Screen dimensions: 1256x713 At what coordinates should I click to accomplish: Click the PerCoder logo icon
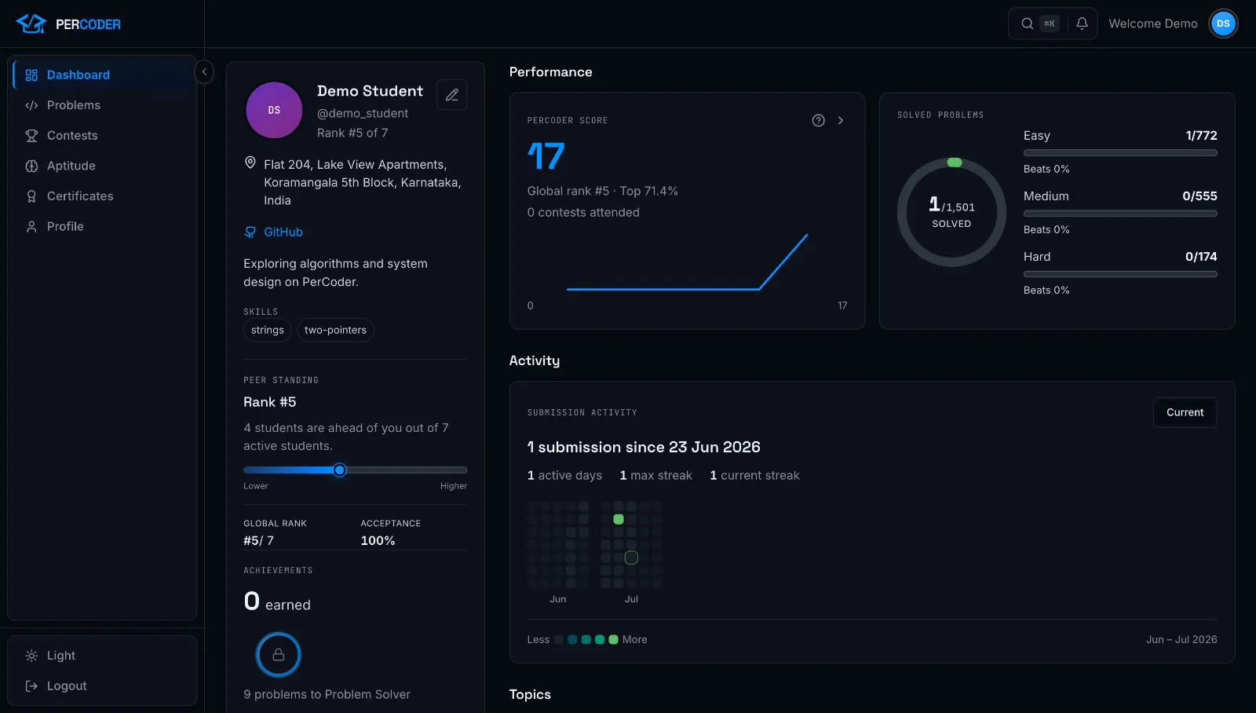[x=31, y=24]
